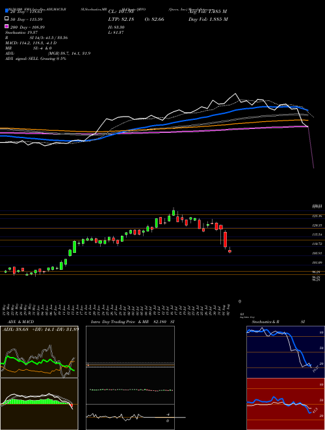This screenshot has width=325, height=430.
Task: Open the MACD histogram chart thumbnail
Action: [39, 404]
